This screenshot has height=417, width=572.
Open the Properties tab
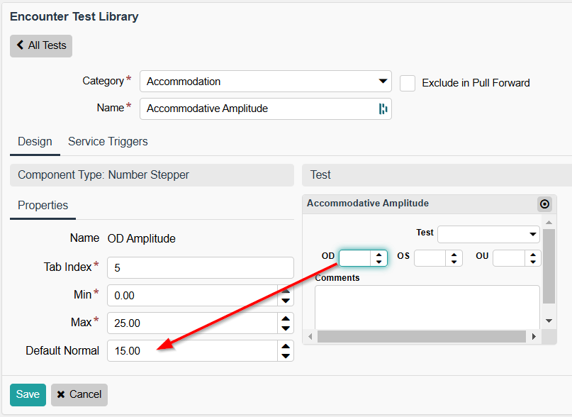(x=43, y=206)
